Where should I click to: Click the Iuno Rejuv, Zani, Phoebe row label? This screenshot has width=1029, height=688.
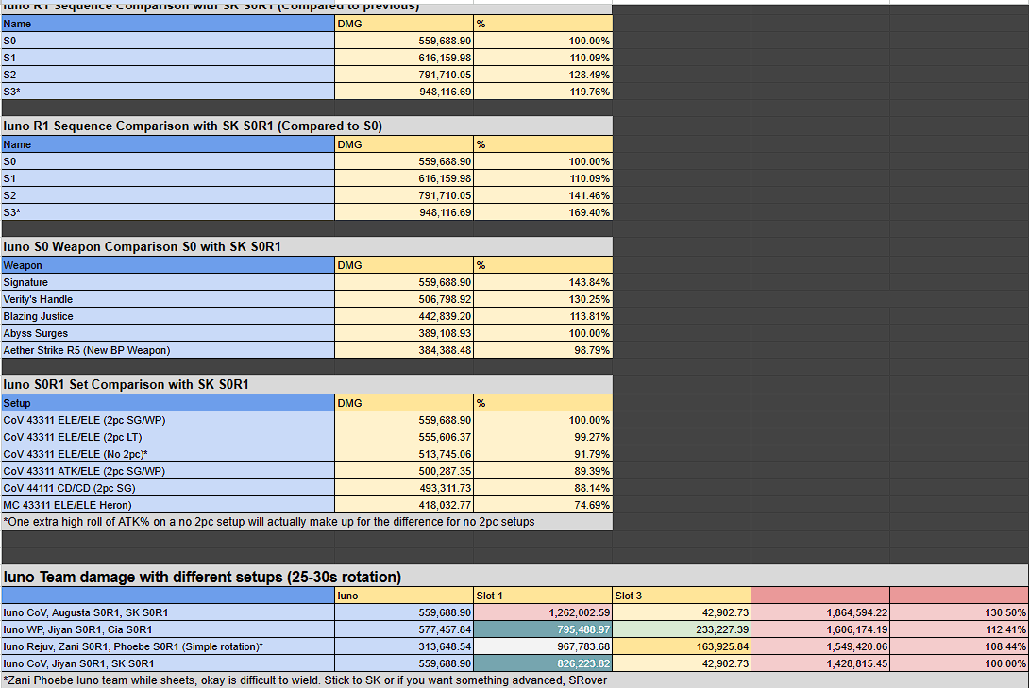[x=168, y=646]
